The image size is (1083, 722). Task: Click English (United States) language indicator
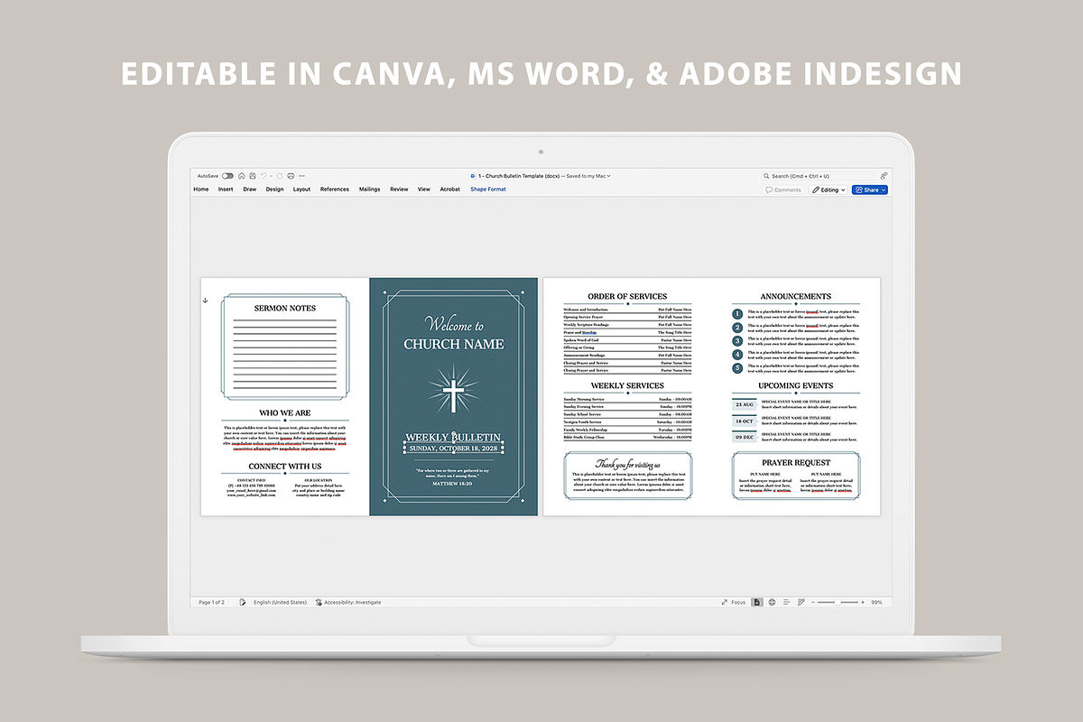coord(280,602)
